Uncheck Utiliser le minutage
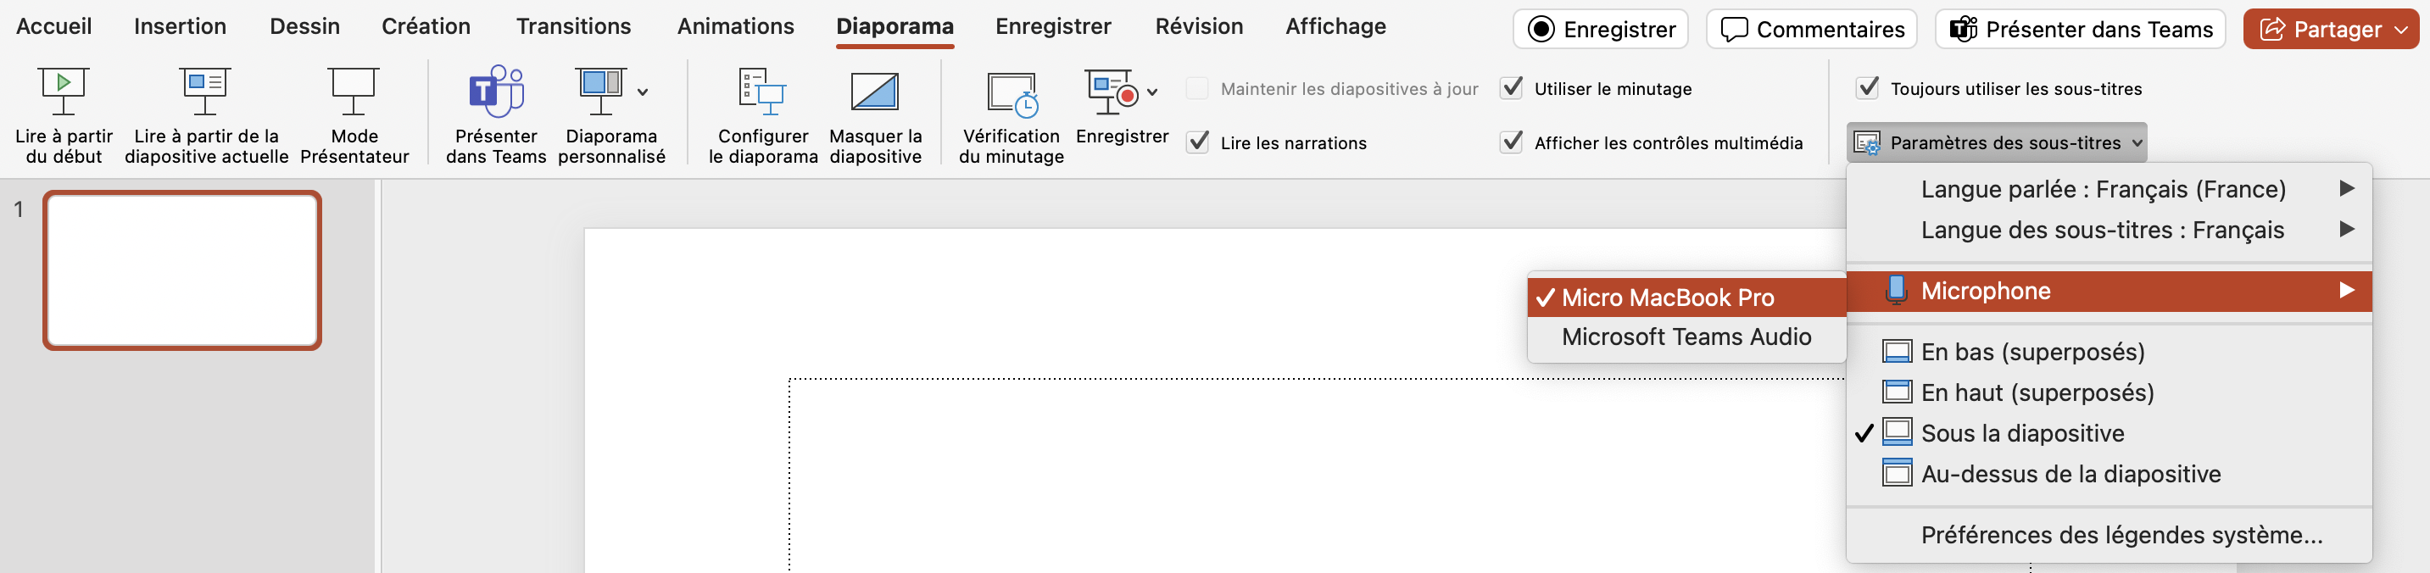 coord(1511,89)
